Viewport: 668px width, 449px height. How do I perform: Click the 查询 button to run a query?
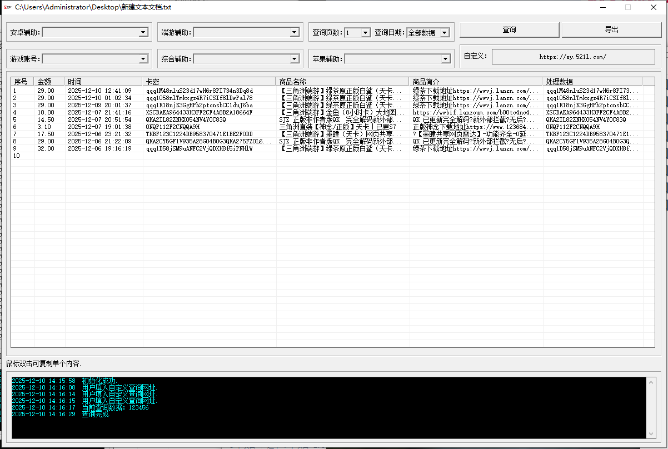[509, 29]
